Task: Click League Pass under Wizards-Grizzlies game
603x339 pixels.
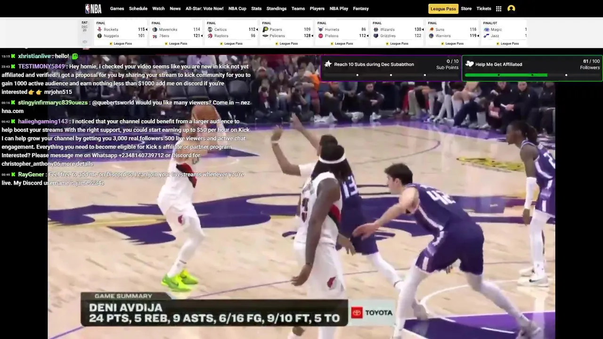Action: click(x=397, y=43)
